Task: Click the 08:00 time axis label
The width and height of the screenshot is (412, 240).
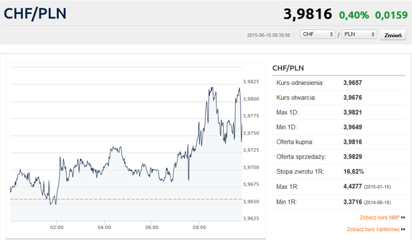Action: [x=199, y=227]
